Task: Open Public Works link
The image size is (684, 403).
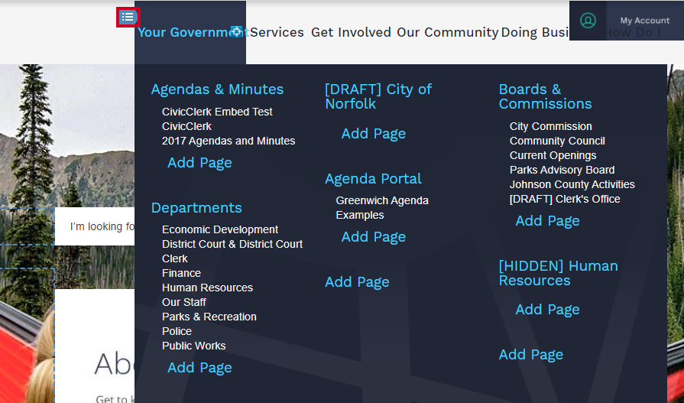Action: [x=193, y=346]
